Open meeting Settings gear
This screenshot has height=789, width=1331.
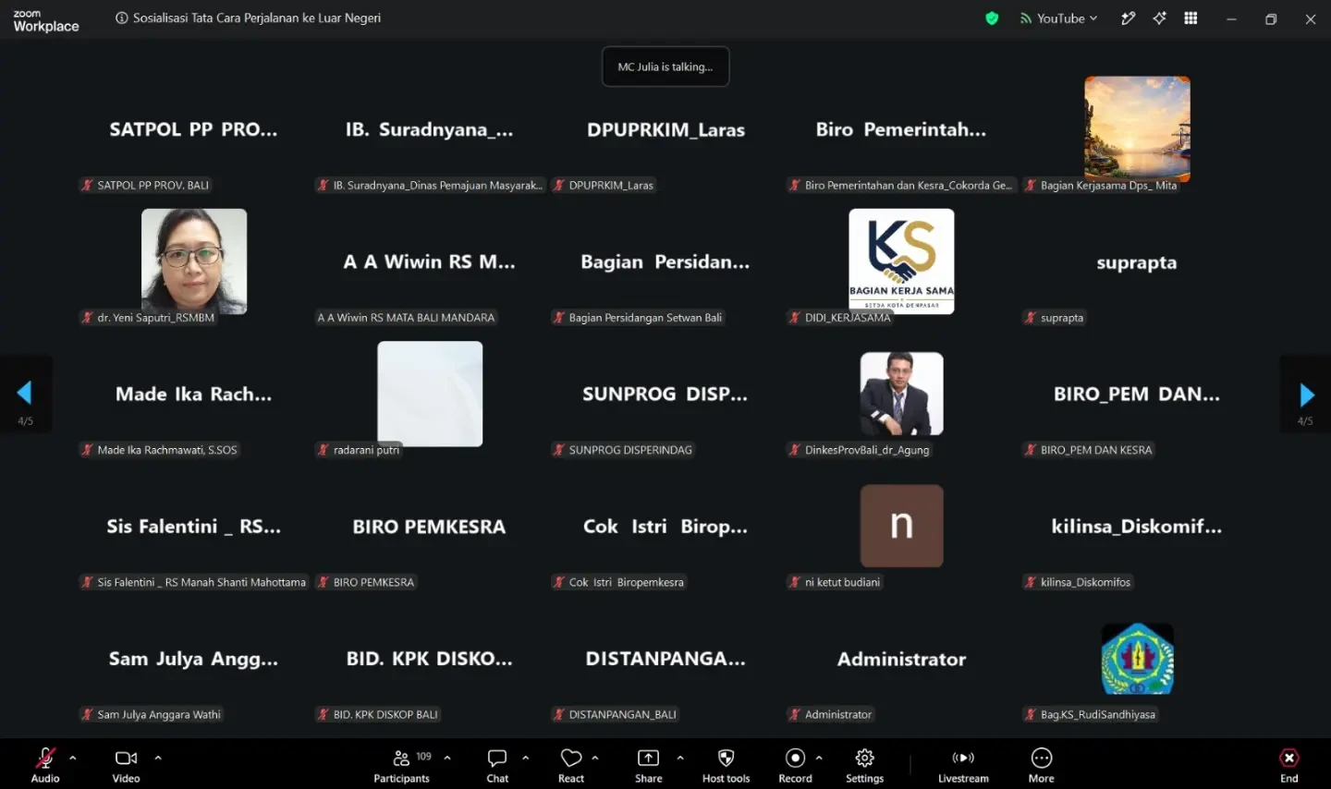pyautogui.click(x=864, y=765)
